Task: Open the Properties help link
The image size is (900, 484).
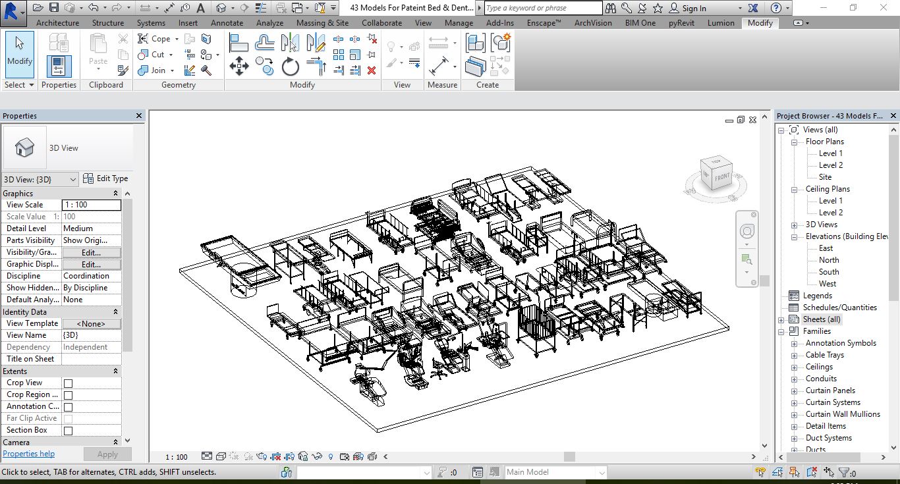Action: tap(29, 454)
